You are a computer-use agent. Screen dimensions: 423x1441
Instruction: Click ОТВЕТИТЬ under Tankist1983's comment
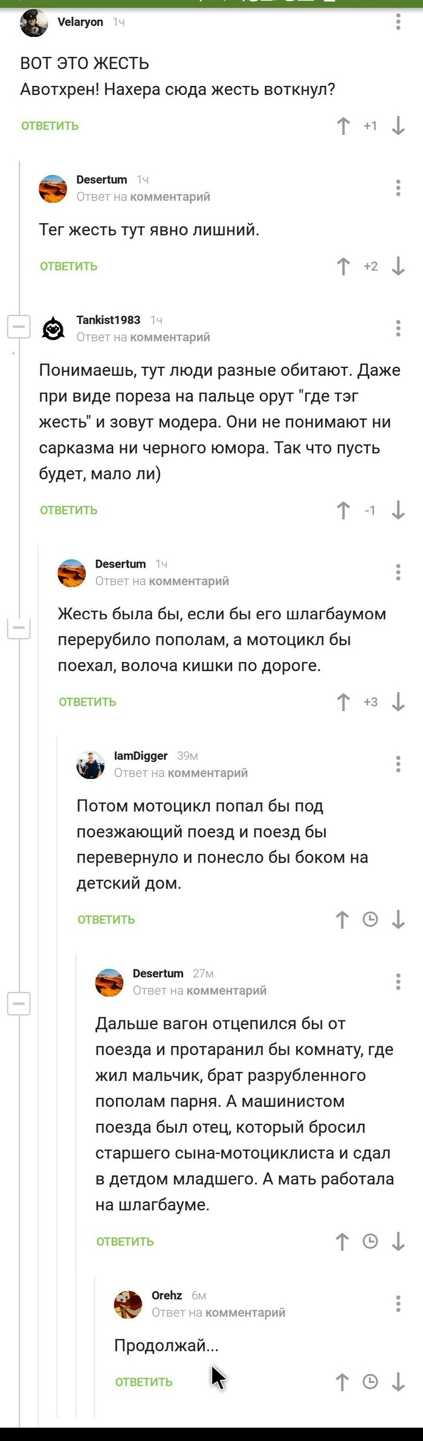tap(68, 510)
